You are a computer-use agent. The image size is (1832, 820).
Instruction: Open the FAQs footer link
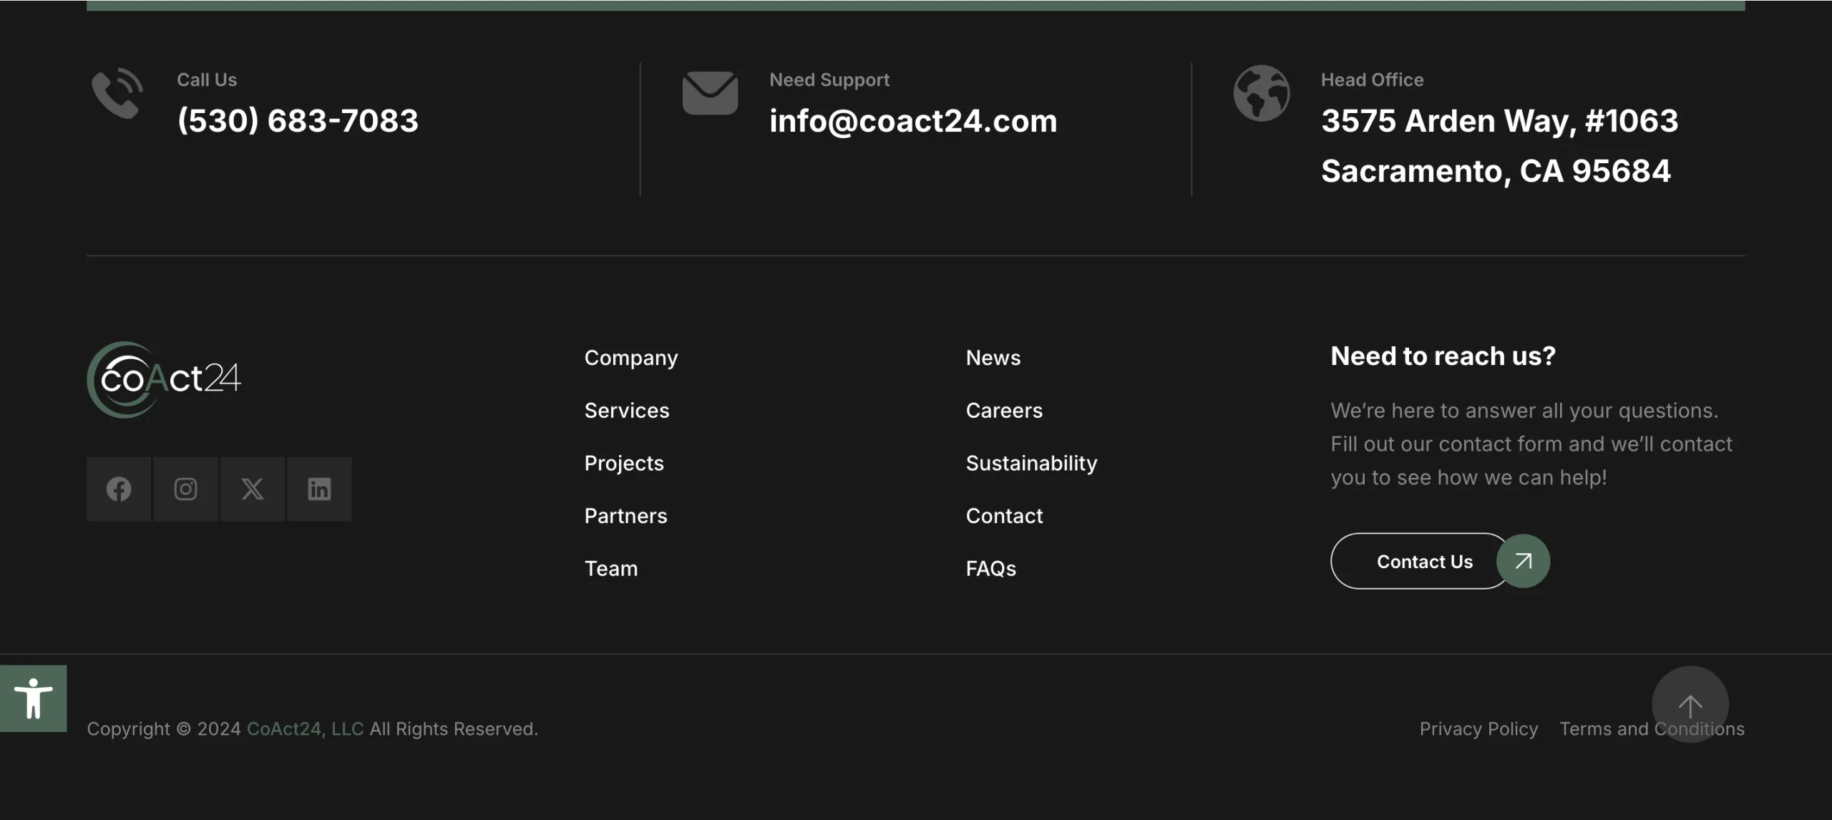pos(990,569)
